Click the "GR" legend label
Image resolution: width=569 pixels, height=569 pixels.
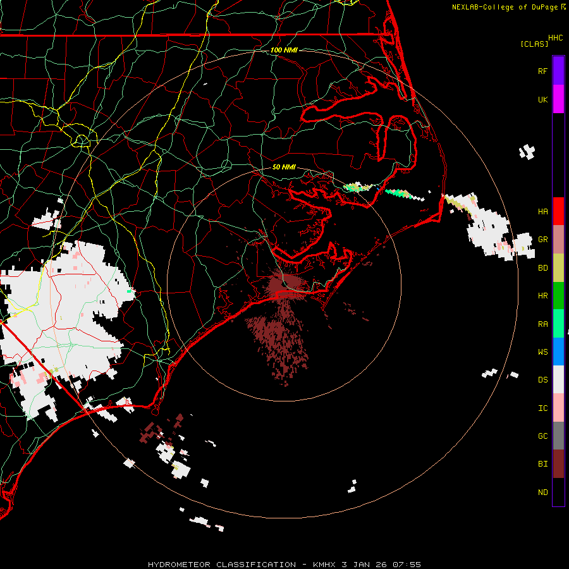tap(542, 240)
